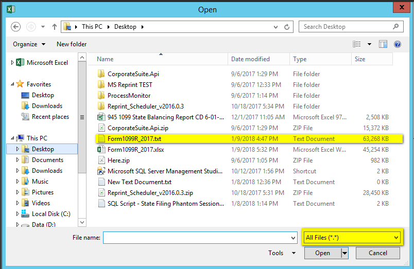Image resolution: width=414 pixels, height=269 pixels.
Task: Expand the Open button split arrow
Action: pos(344,253)
